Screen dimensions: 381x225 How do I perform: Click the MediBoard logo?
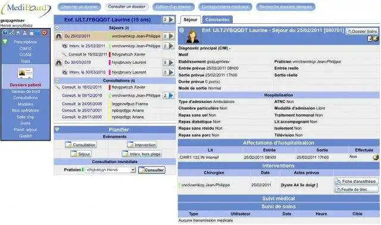pyautogui.click(x=26, y=9)
